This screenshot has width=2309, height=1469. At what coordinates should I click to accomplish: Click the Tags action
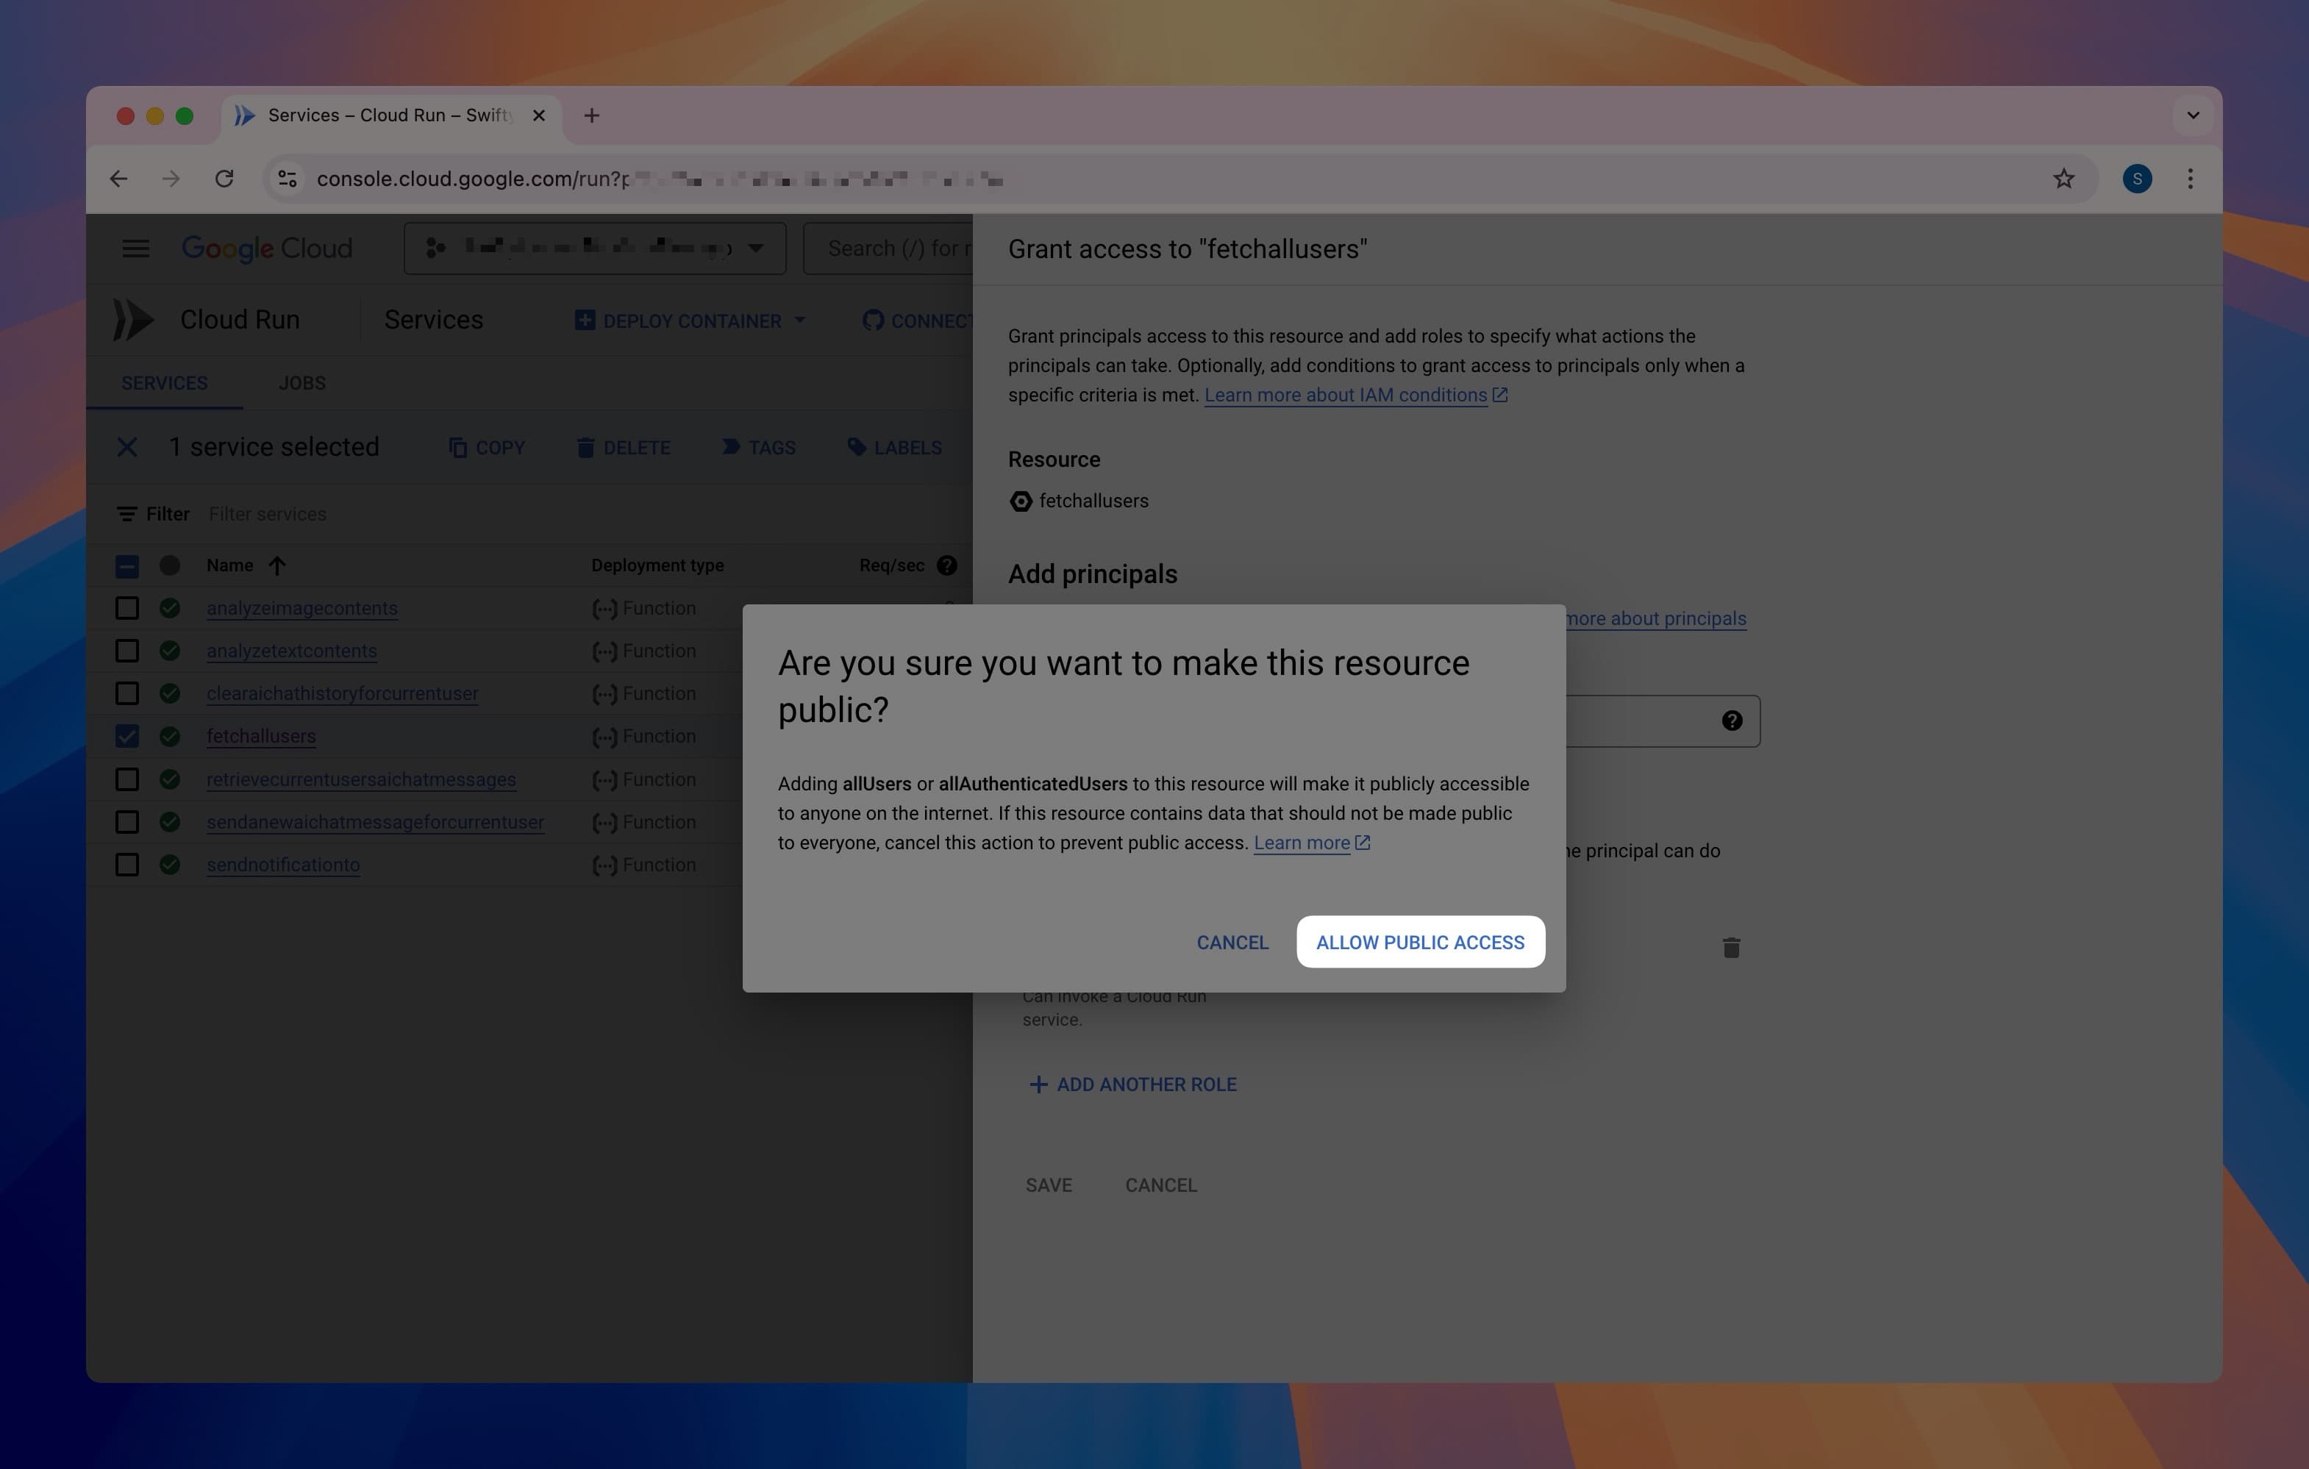click(x=758, y=448)
